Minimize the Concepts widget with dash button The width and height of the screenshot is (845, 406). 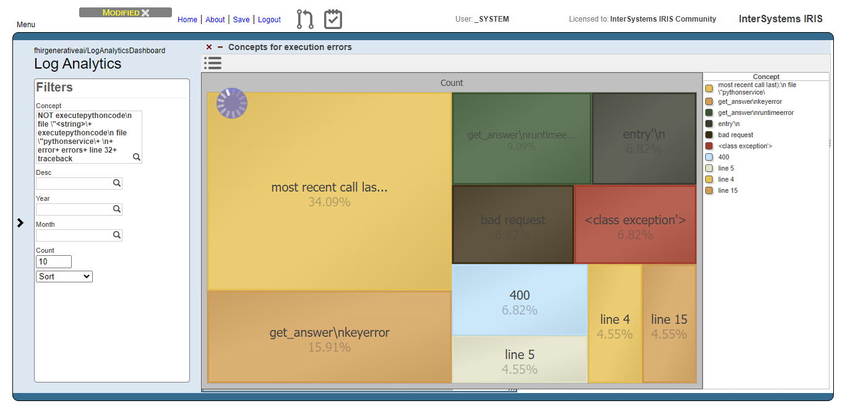[220, 47]
